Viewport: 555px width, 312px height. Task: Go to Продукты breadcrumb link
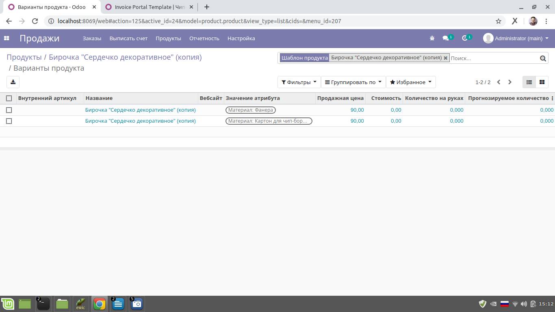click(x=24, y=57)
